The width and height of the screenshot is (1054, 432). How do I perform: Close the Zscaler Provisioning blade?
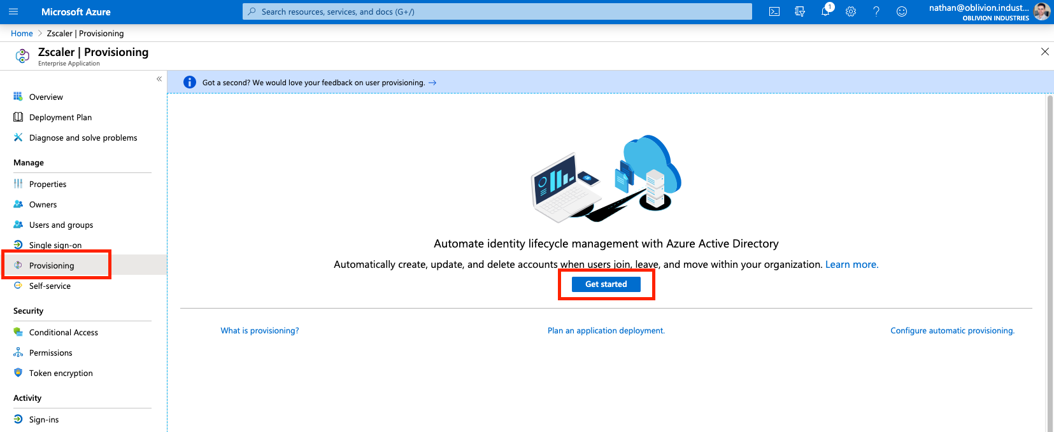pos(1044,52)
